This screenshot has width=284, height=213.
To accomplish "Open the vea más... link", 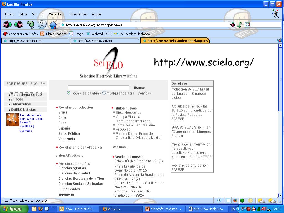I will pyautogui.click(x=120, y=147).
